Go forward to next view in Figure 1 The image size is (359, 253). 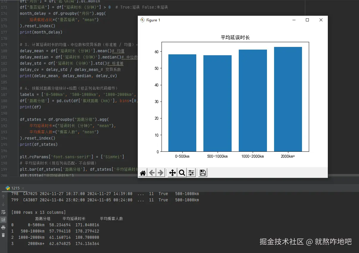coord(161,173)
